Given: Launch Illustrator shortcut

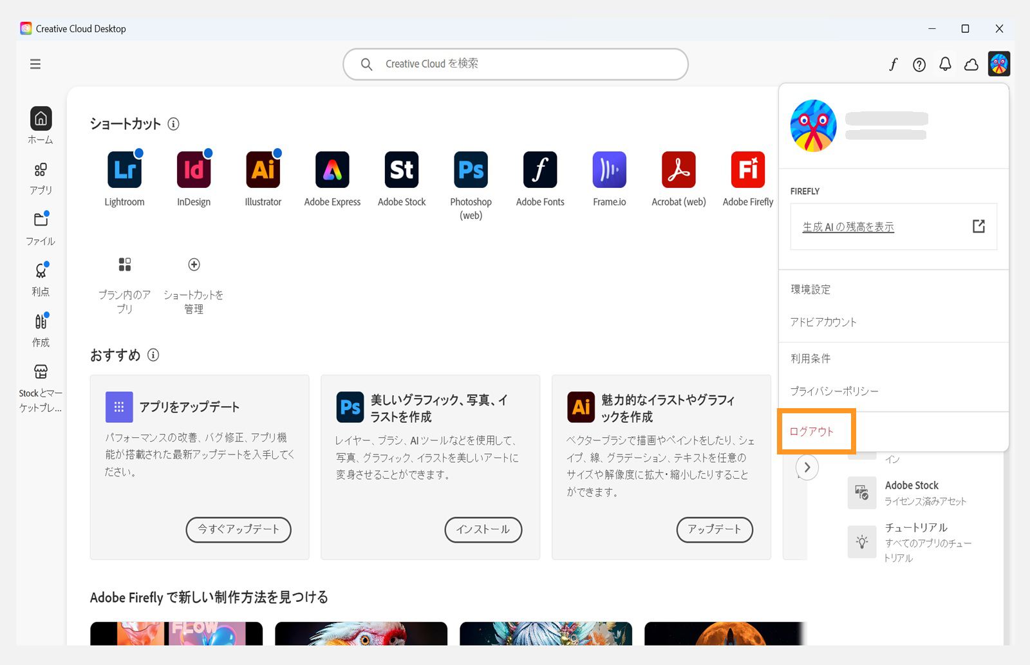Looking at the screenshot, I should (263, 170).
